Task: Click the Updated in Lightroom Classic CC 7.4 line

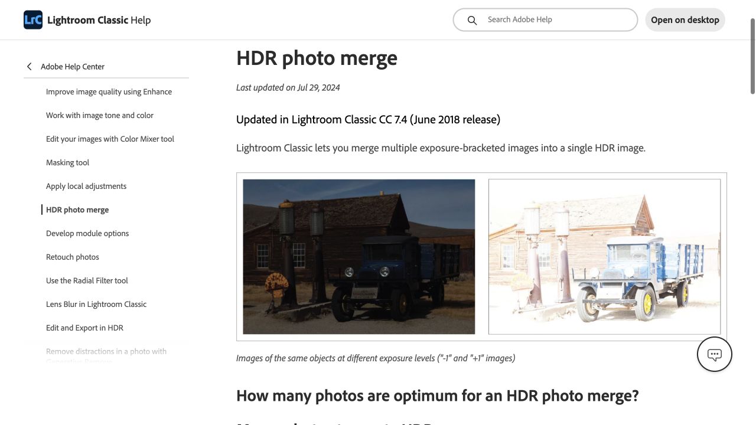Action: click(x=368, y=119)
